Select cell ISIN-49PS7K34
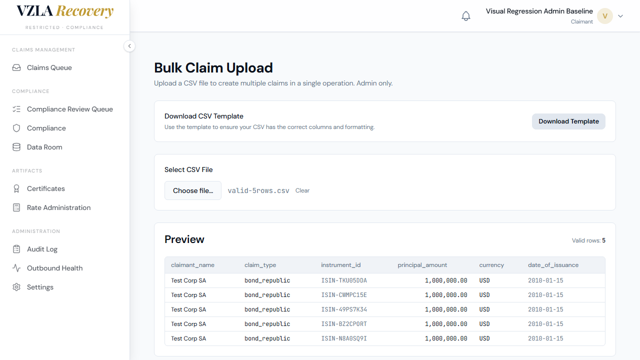 point(344,309)
